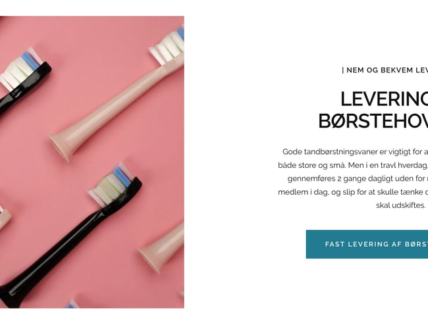
Task: Click the 'BØRSTEHOV' heading line
Action: [373, 121]
